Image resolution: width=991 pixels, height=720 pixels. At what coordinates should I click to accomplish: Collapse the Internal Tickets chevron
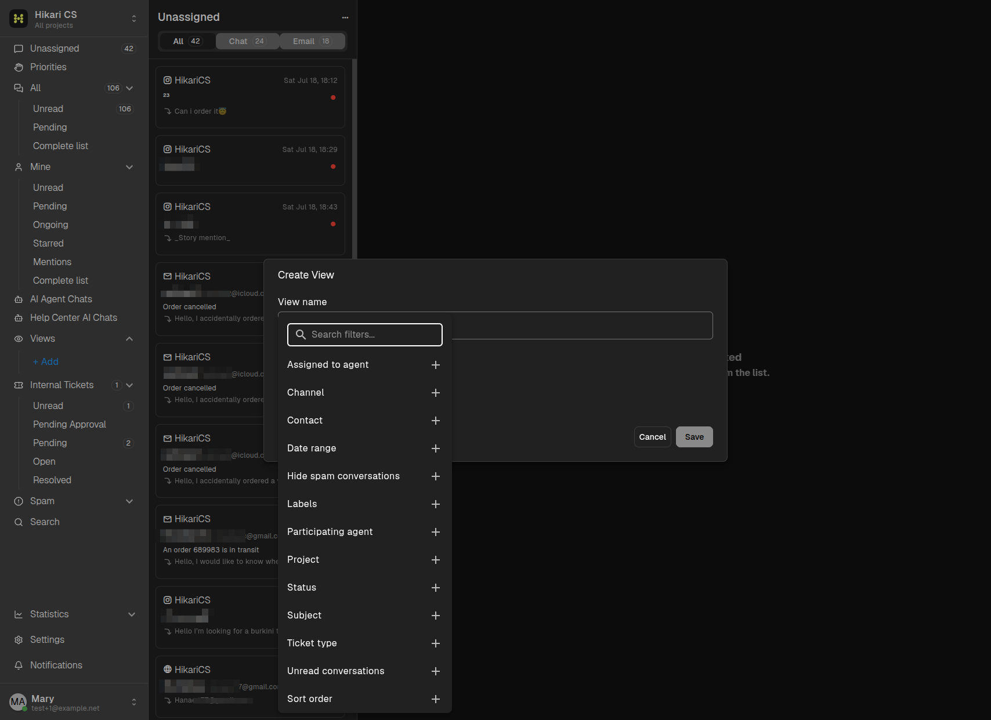click(129, 385)
